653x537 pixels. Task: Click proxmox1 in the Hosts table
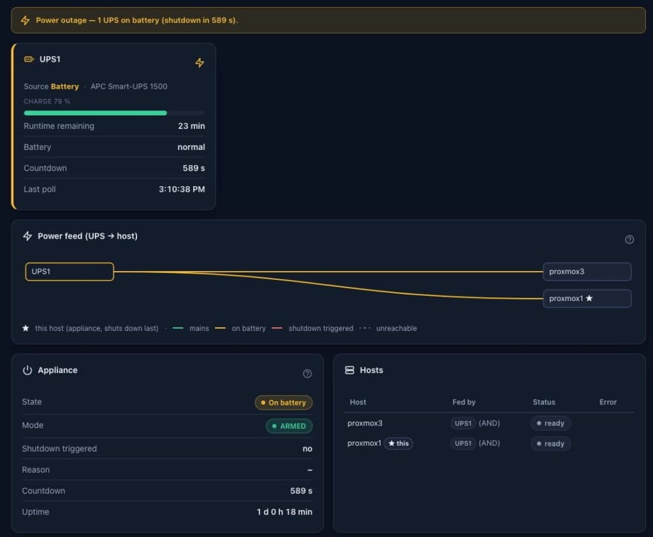pyautogui.click(x=364, y=443)
